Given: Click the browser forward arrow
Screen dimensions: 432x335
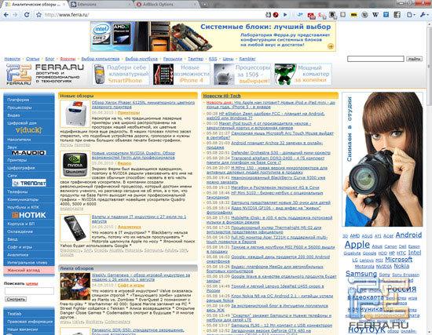Looking at the screenshot, I should click(x=15, y=15).
